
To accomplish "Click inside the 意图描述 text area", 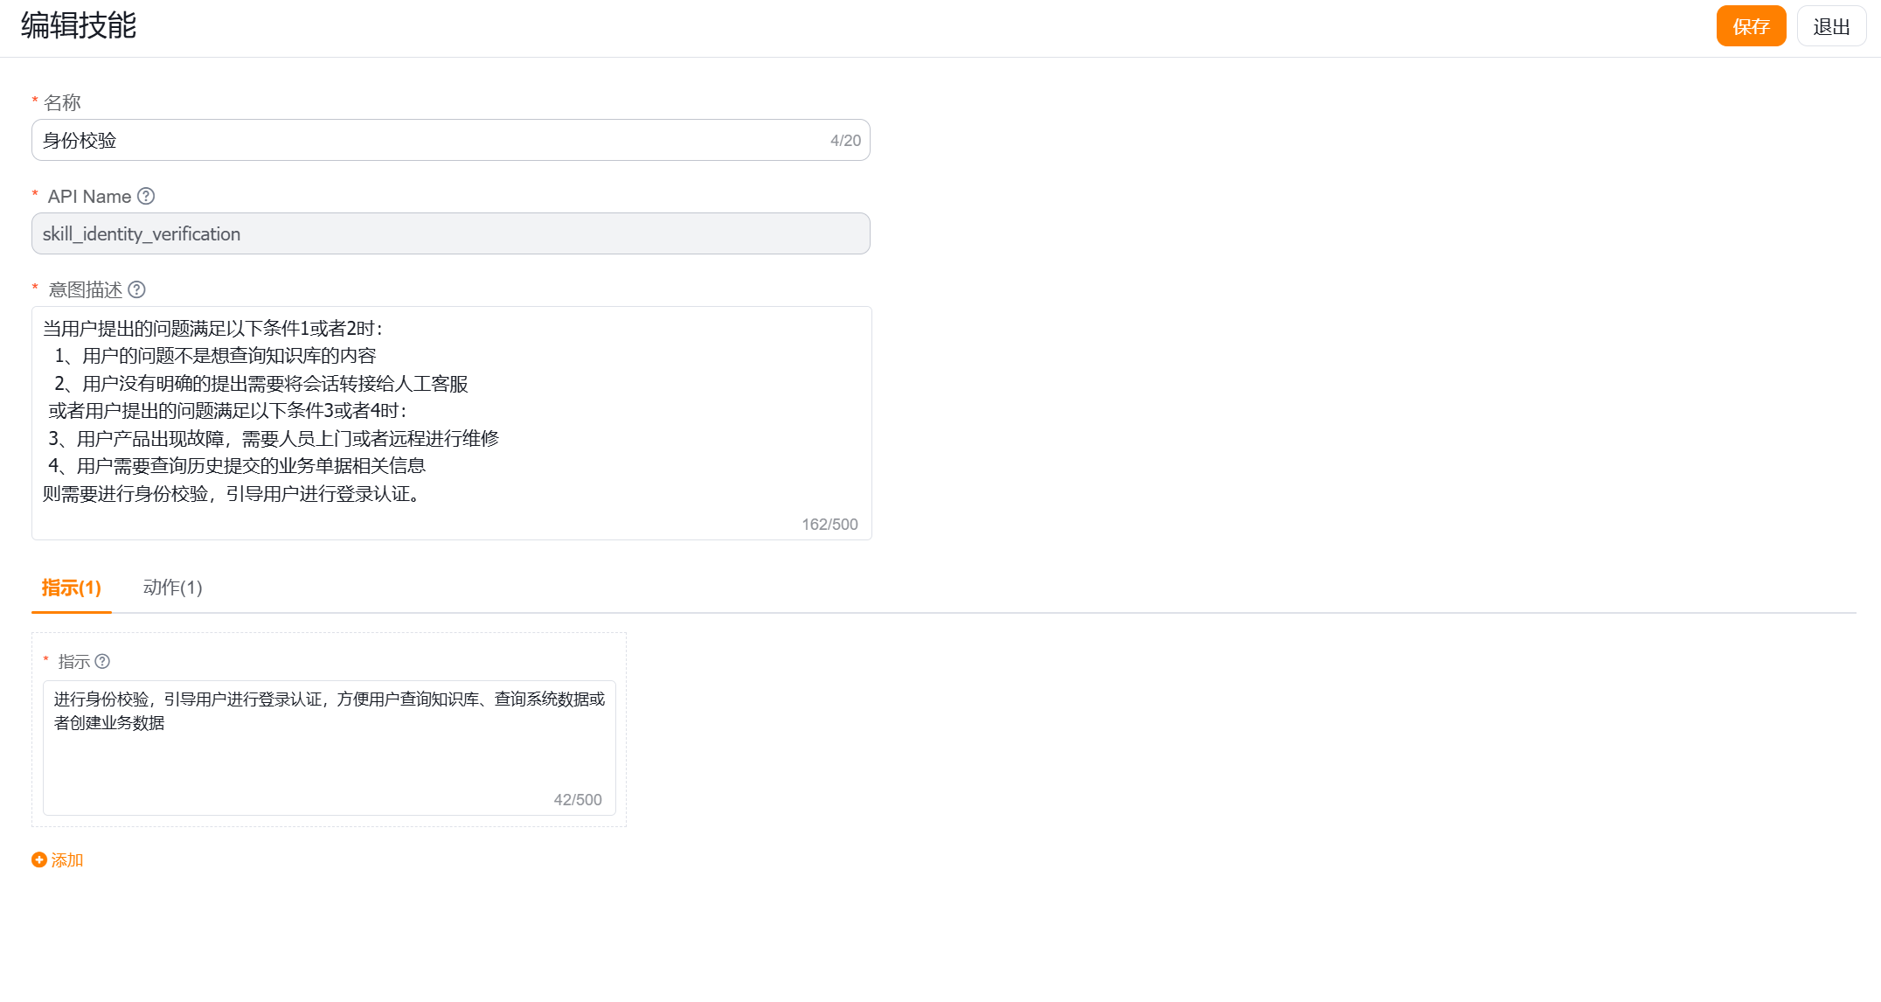I will pos(451,423).
